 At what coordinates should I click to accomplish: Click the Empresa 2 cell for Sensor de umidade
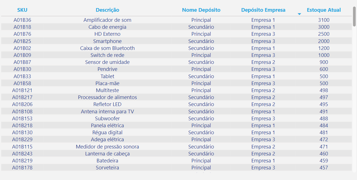click(x=263, y=62)
